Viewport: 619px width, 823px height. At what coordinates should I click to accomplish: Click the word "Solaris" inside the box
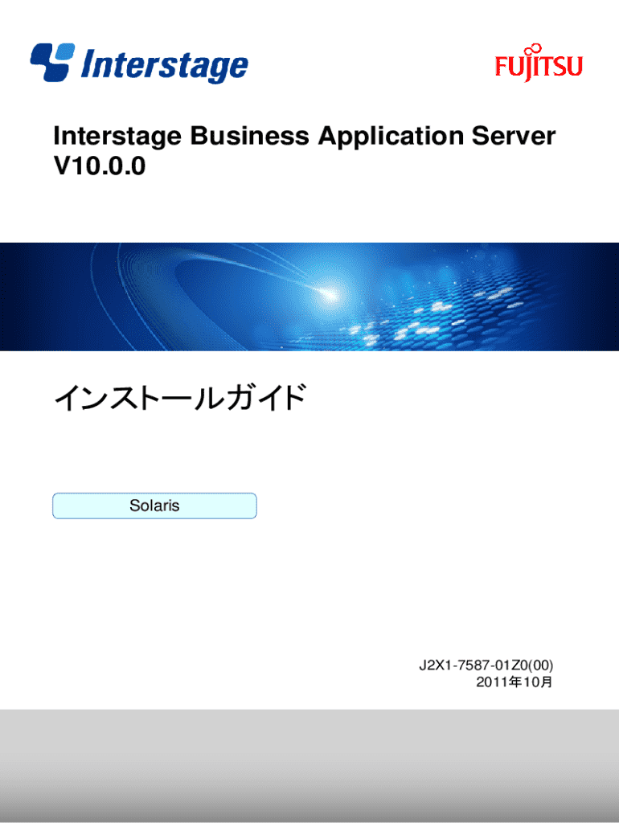[154, 506]
